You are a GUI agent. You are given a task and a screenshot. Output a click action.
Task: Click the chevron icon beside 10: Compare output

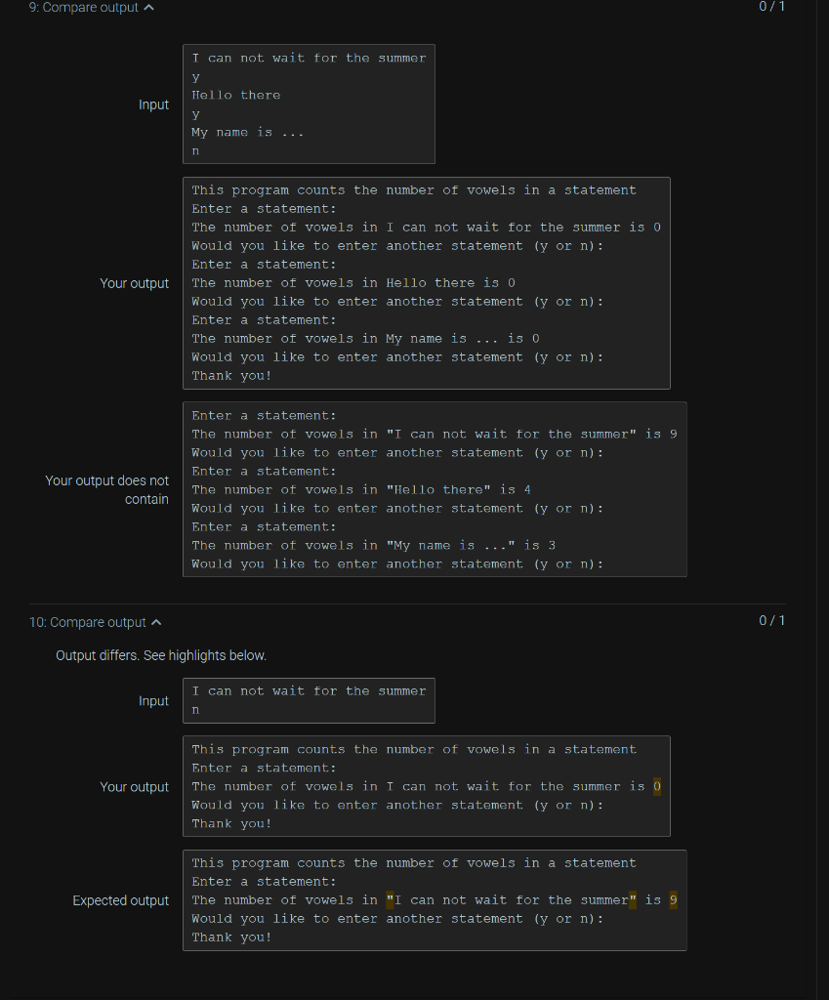(x=156, y=622)
